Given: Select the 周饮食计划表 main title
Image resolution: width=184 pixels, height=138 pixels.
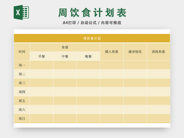Looking at the screenshot, I should pyautogui.click(x=92, y=13).
